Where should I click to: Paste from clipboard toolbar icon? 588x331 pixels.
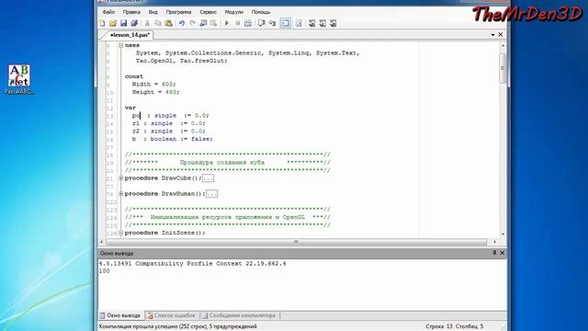(168, 23)
